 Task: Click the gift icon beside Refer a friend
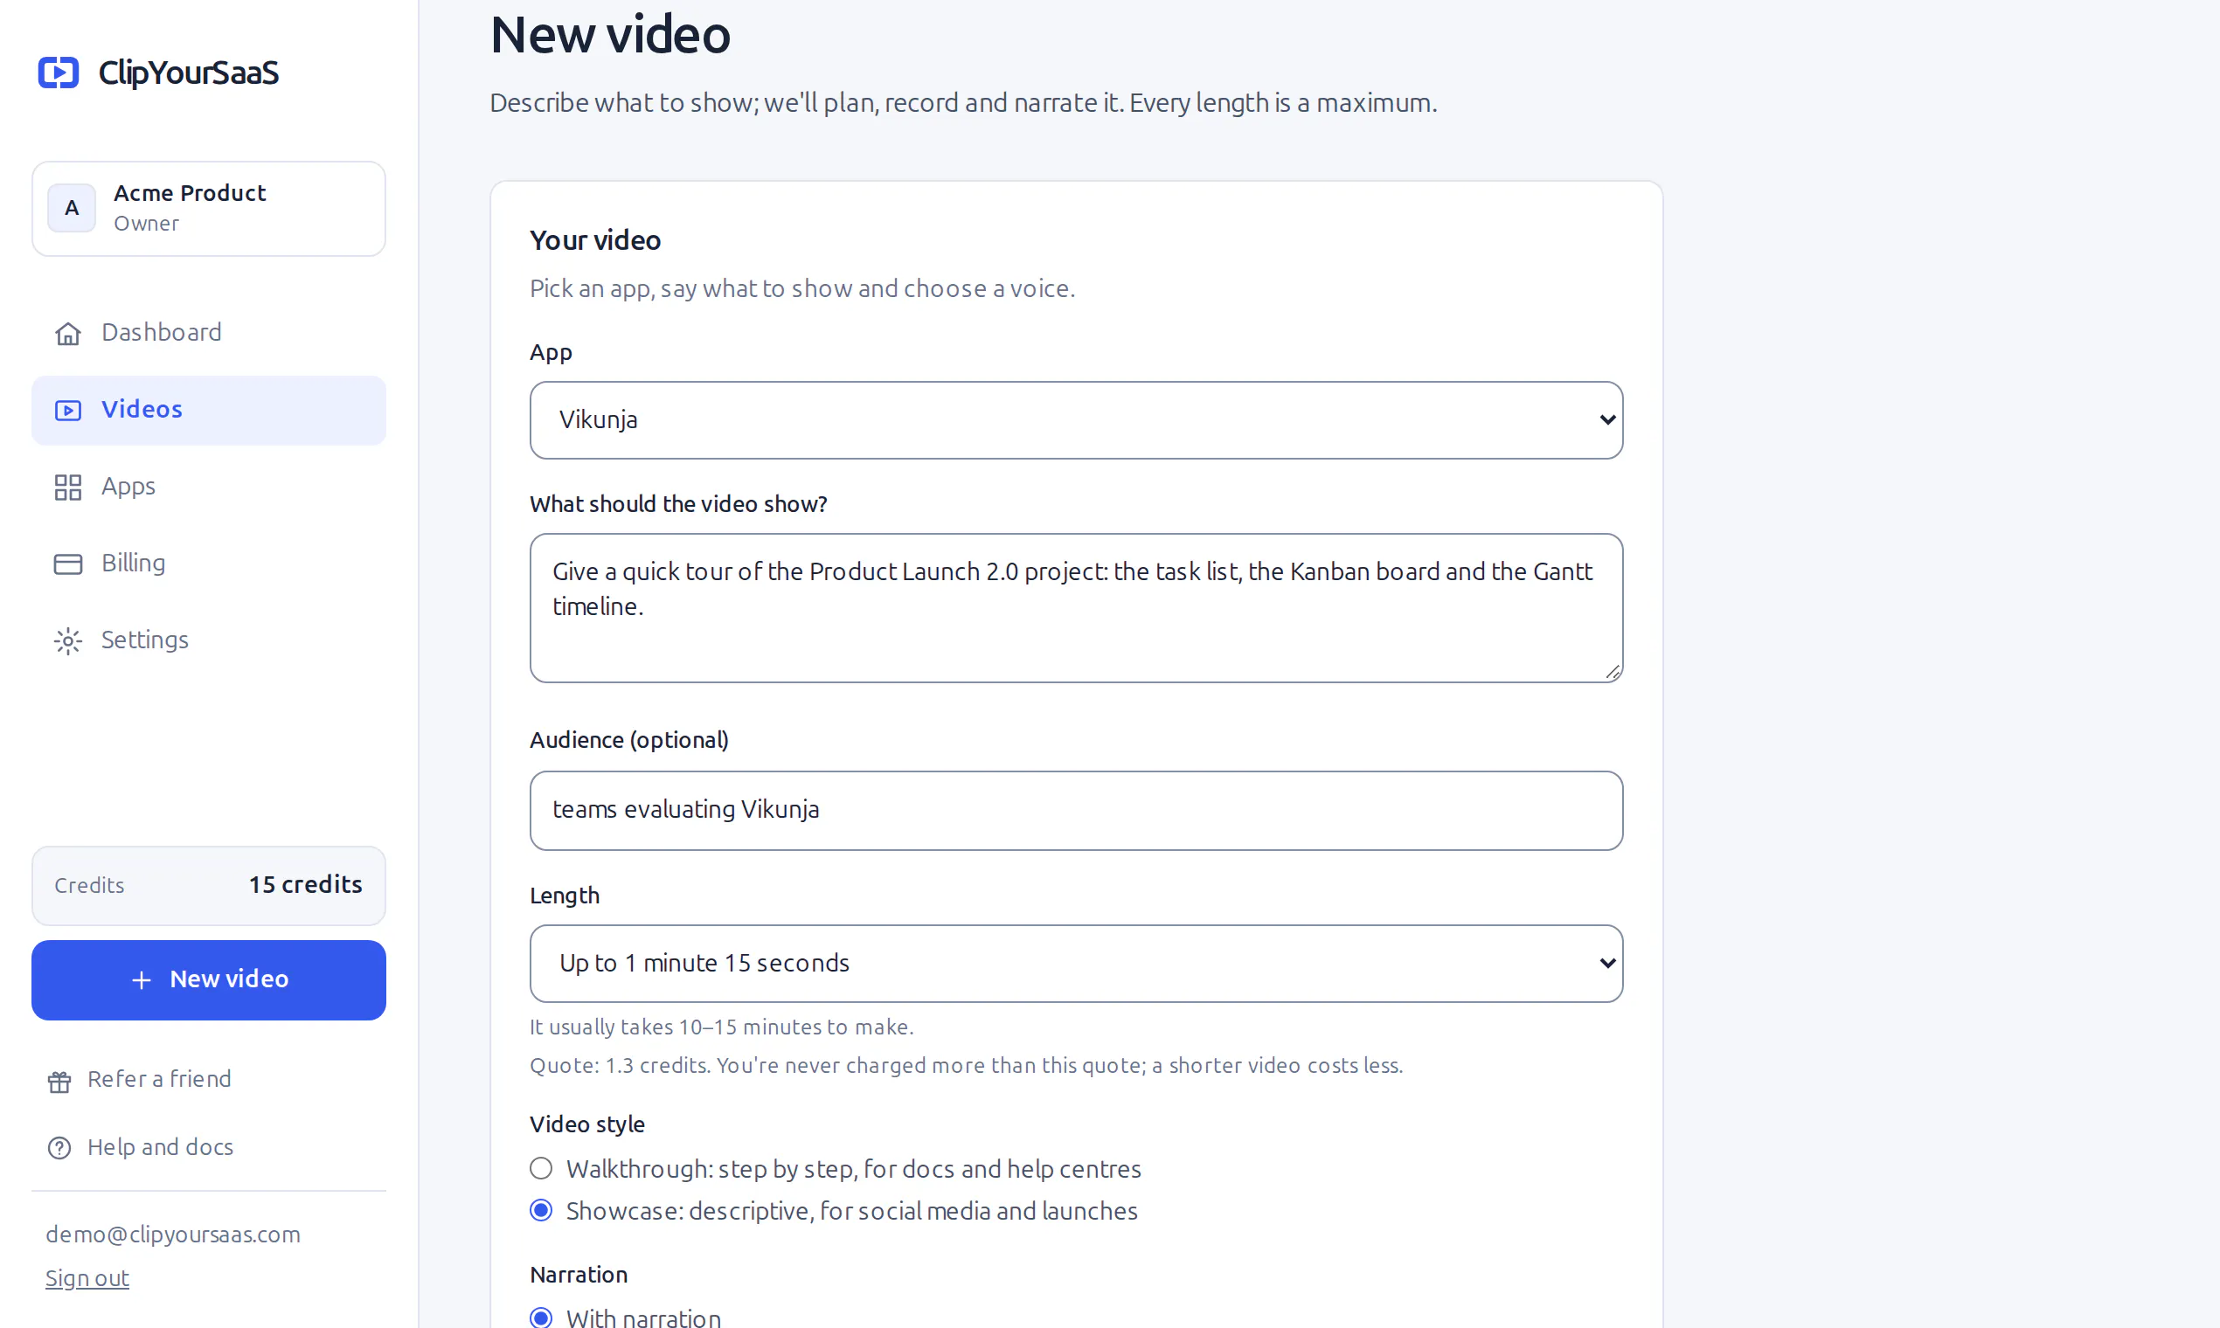click(x=59, y=1081)
